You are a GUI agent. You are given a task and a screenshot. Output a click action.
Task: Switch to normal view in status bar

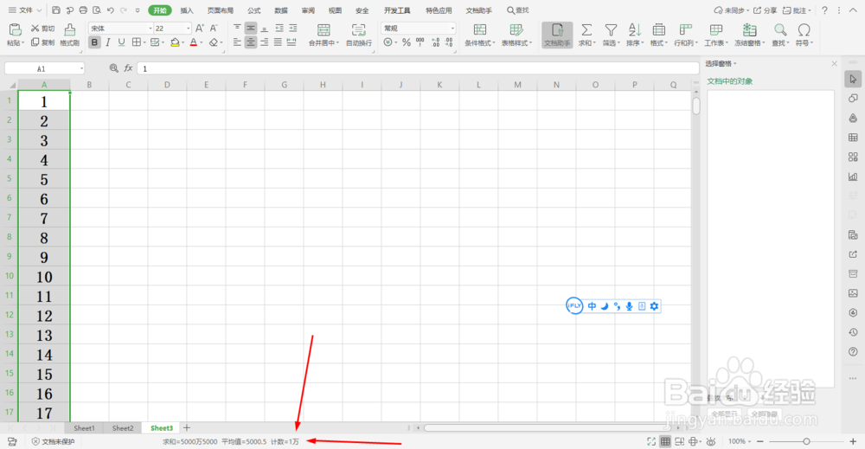(665, 441)
